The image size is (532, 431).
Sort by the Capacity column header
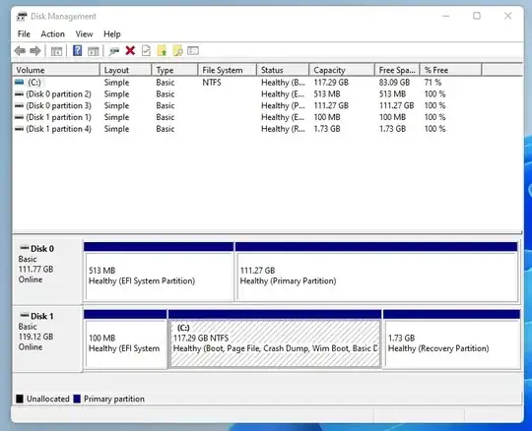[x=342, y=70]
